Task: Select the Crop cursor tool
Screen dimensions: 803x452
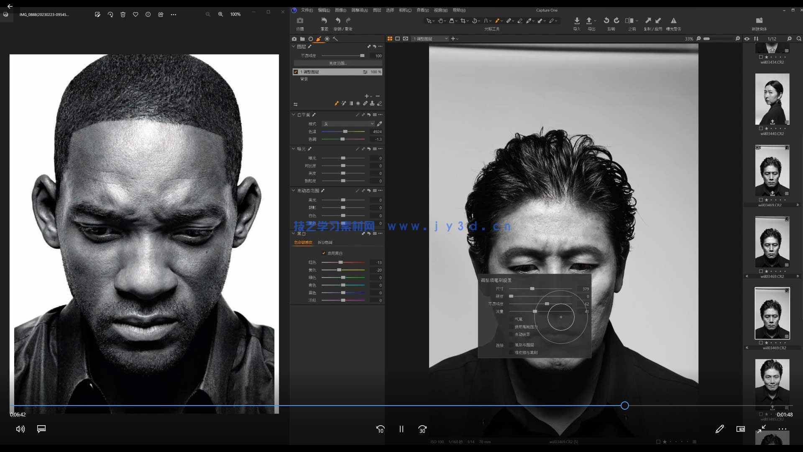Action: 463,21
